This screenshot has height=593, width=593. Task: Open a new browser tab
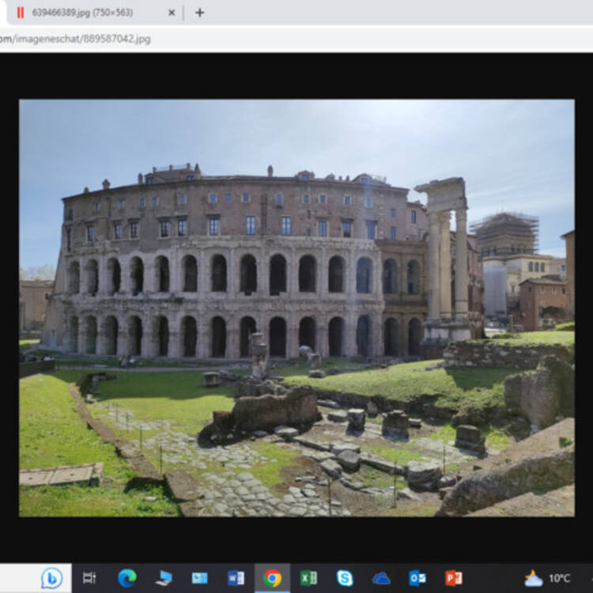pos(200,13)
